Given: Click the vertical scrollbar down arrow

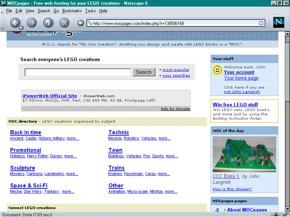Looking at the screenshot, I should click(x=287, y=209).
